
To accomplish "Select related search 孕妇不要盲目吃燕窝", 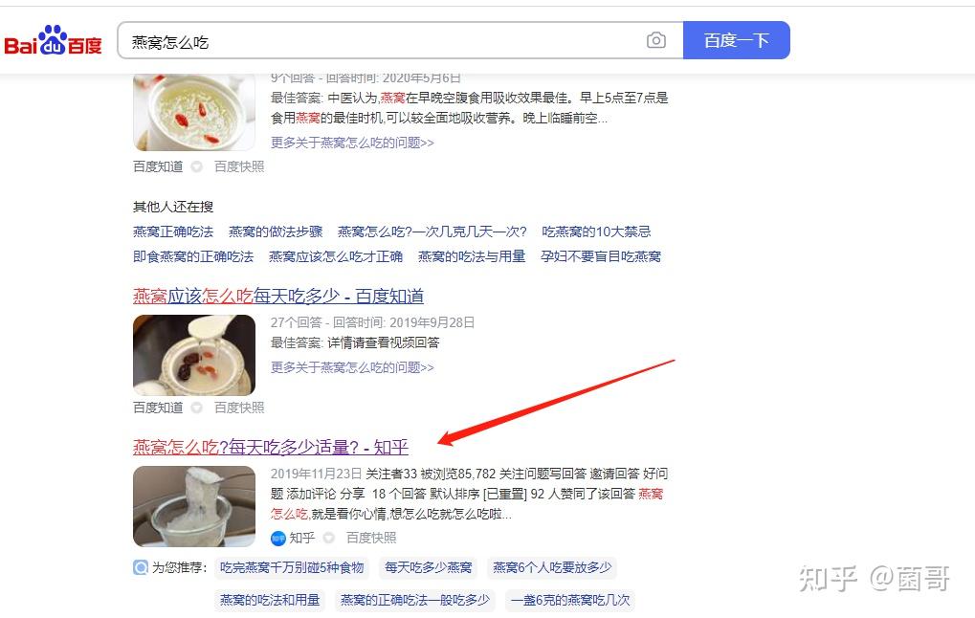I will point(601,256).
